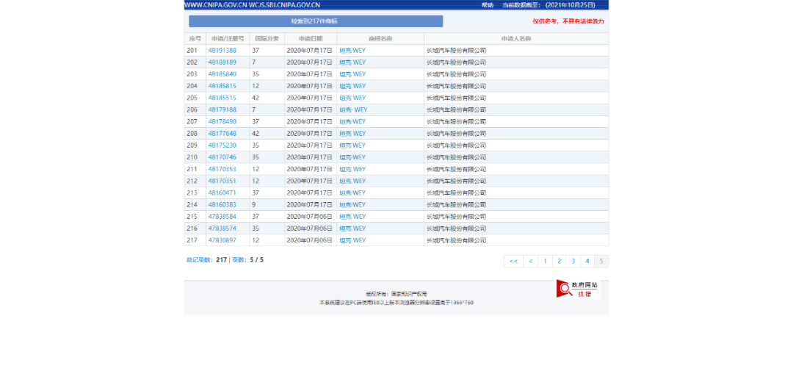Click the 检索到217件商标 results banner
This screenshot has height=385, width=793.
pyautogui.click(x=316, y=21)
